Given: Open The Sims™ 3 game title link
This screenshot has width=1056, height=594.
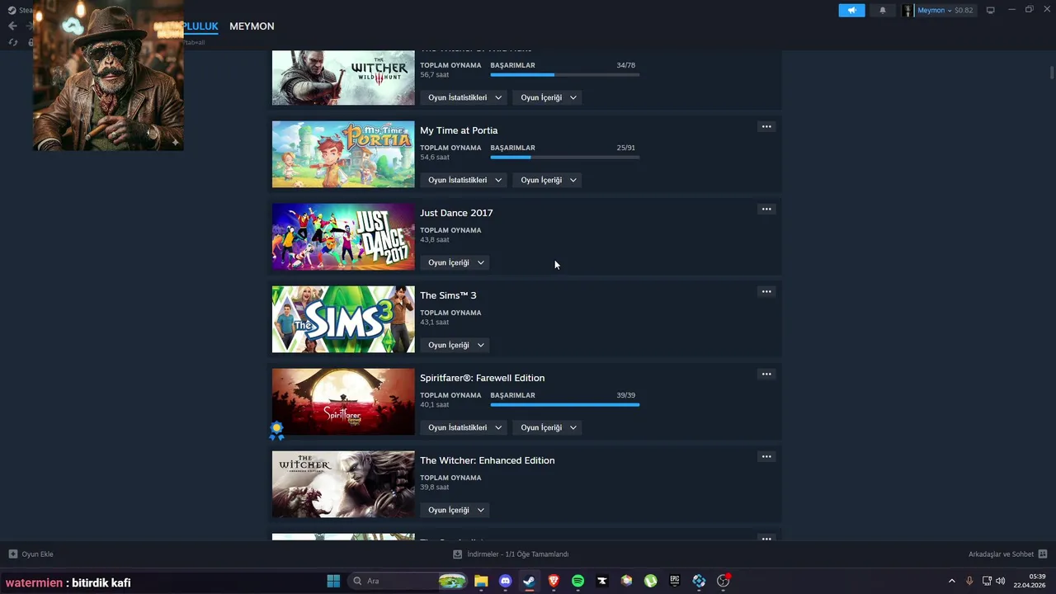Looking at the screenshot, I should pyautogui.click(x=448, y=295).
